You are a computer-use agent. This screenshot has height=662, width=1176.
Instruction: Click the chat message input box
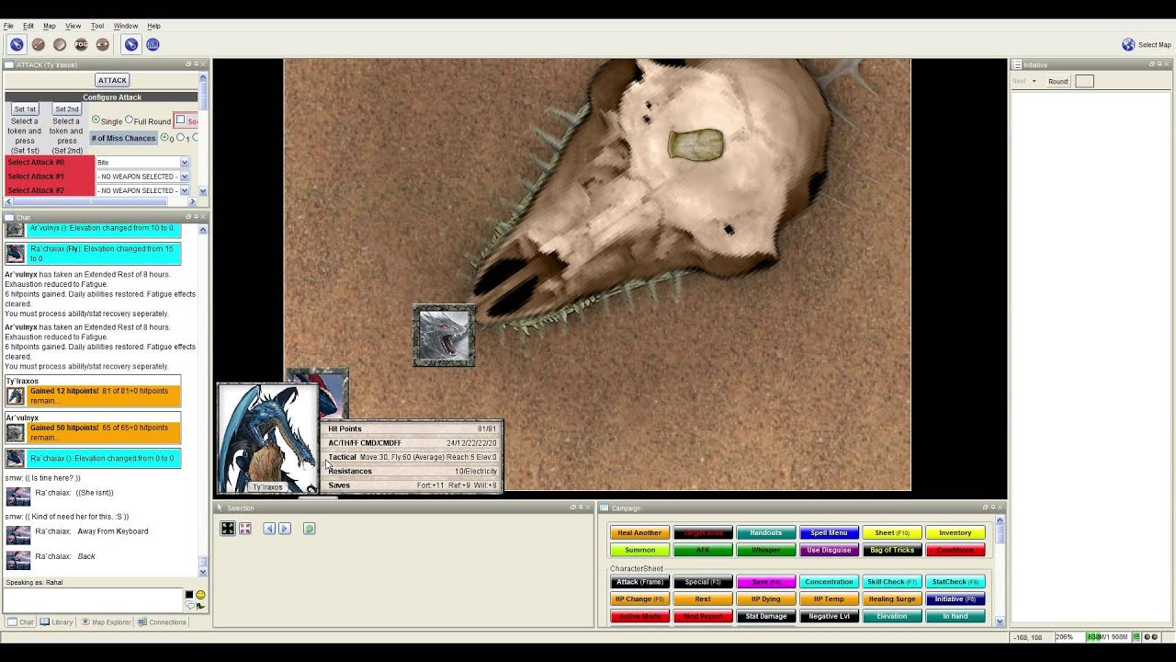pos(93,600)
